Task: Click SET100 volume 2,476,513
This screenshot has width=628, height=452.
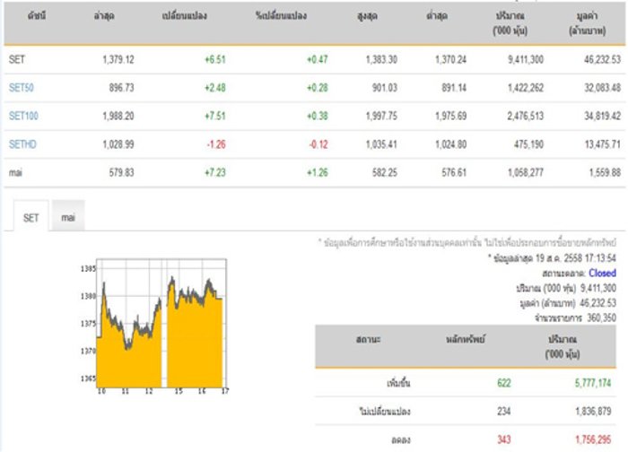Action: (x=526, y=116)
